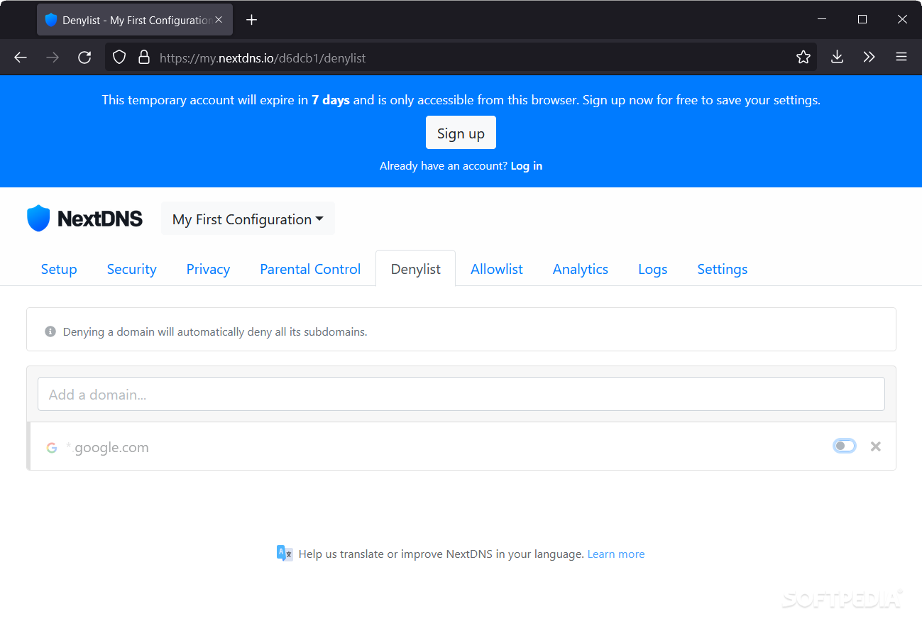922x626 pixels.
Task: Bookmark this page with the star icon
Action: (803, 57)
